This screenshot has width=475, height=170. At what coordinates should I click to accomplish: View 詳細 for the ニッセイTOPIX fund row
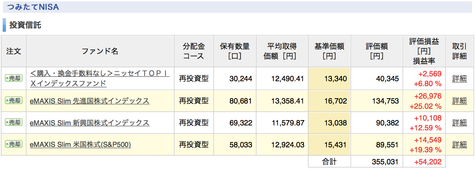point(459,79)
